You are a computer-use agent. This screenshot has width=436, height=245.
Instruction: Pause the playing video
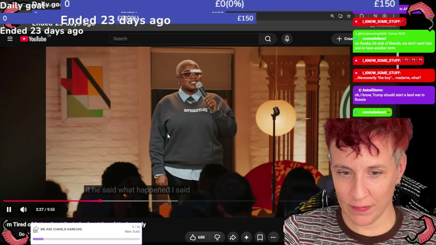click(x=9, y=210)
